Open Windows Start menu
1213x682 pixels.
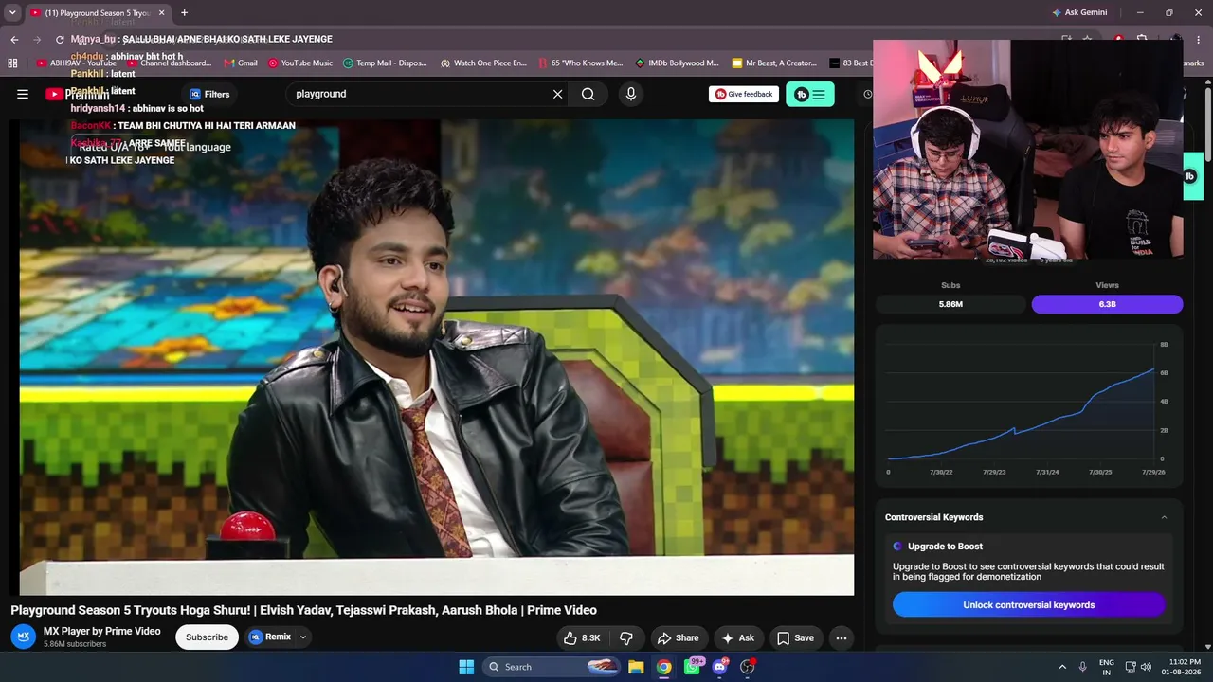(x=466, y=667)
